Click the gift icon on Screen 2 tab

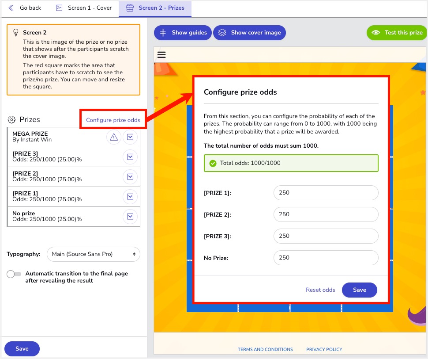coord(130,8)
